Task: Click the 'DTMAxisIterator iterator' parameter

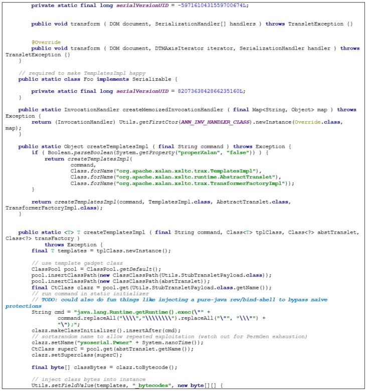Action: (x=195, y=49)
